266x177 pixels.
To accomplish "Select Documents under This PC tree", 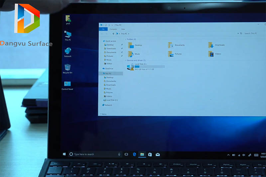I will click(x=110, y=81).
